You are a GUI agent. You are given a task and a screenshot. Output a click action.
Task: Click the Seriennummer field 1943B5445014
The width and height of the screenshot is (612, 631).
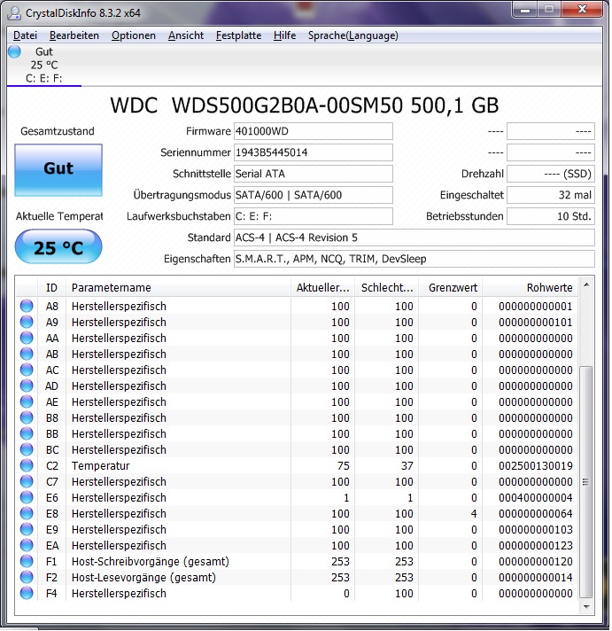point(314,152)
